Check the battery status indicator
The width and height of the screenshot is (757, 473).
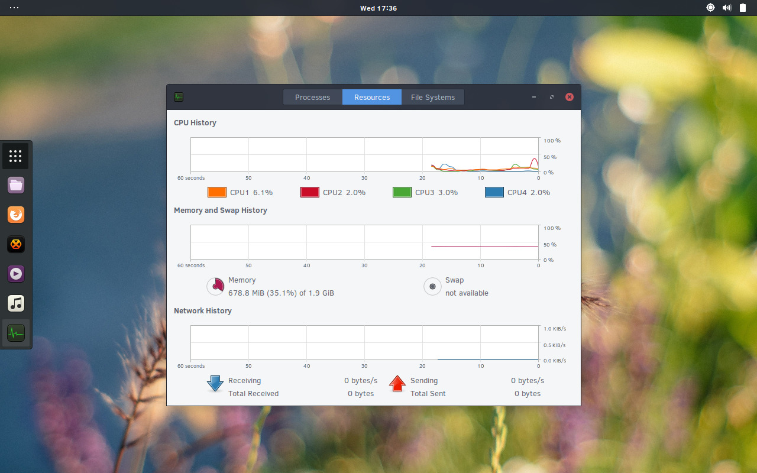743,8
